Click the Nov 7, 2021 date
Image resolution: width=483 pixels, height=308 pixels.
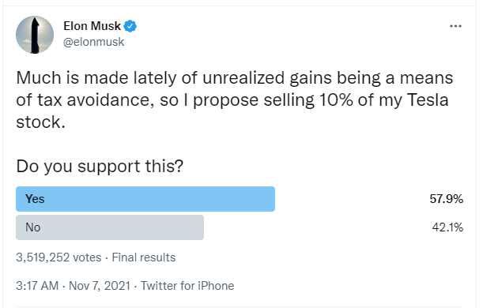click(100, 286)
